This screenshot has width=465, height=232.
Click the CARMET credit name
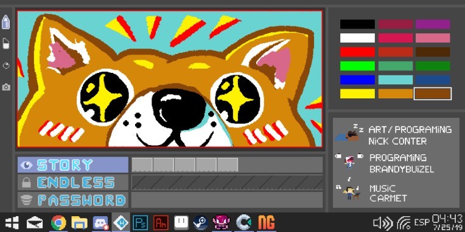pos(388,198)
